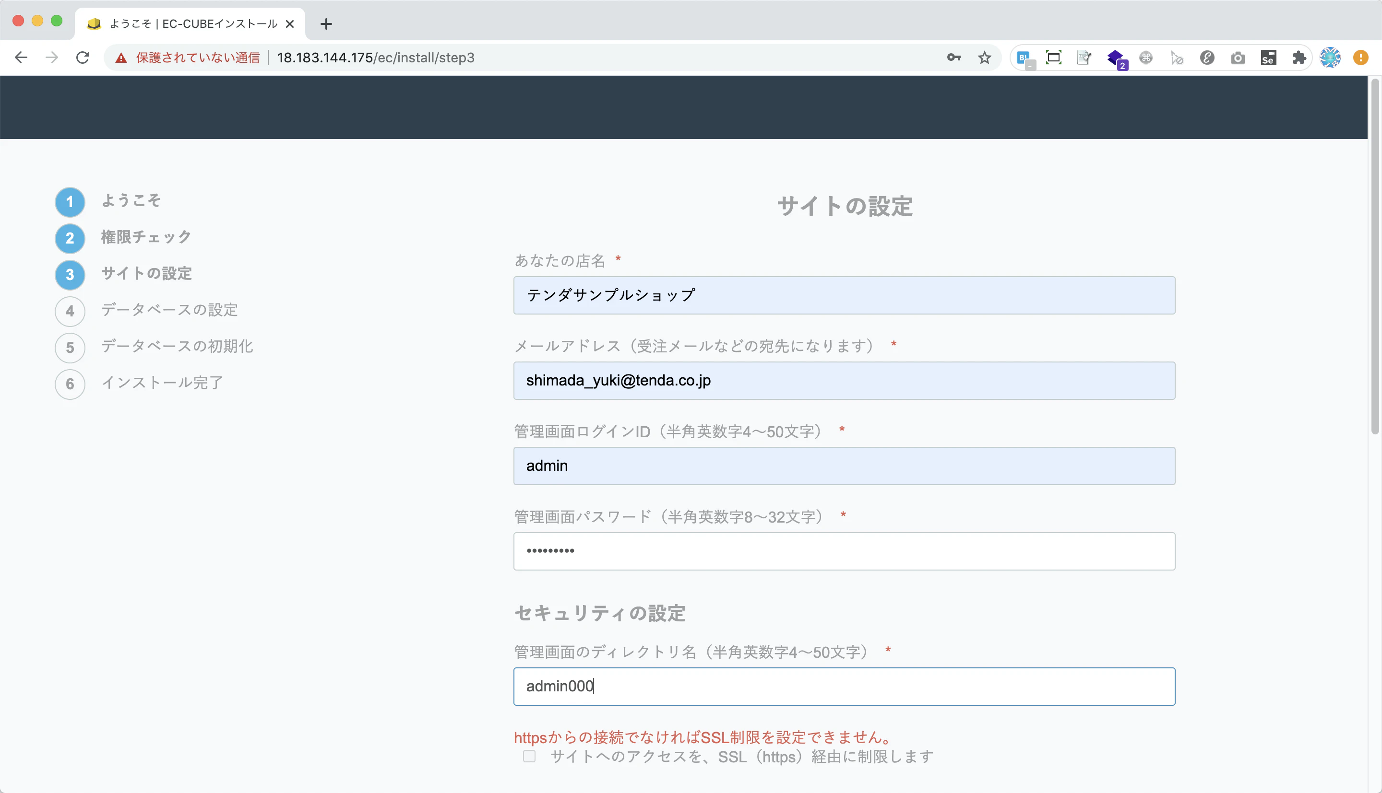
Task: Open the saved password key icon
Action: point(953,58)
